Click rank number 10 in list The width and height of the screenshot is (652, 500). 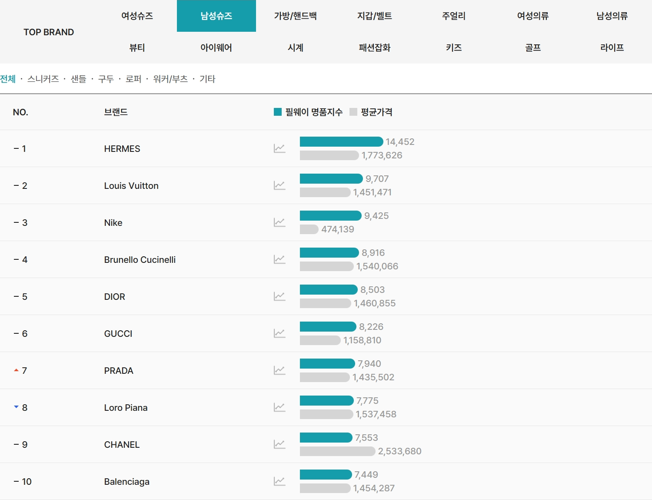(x=27, y=481)
